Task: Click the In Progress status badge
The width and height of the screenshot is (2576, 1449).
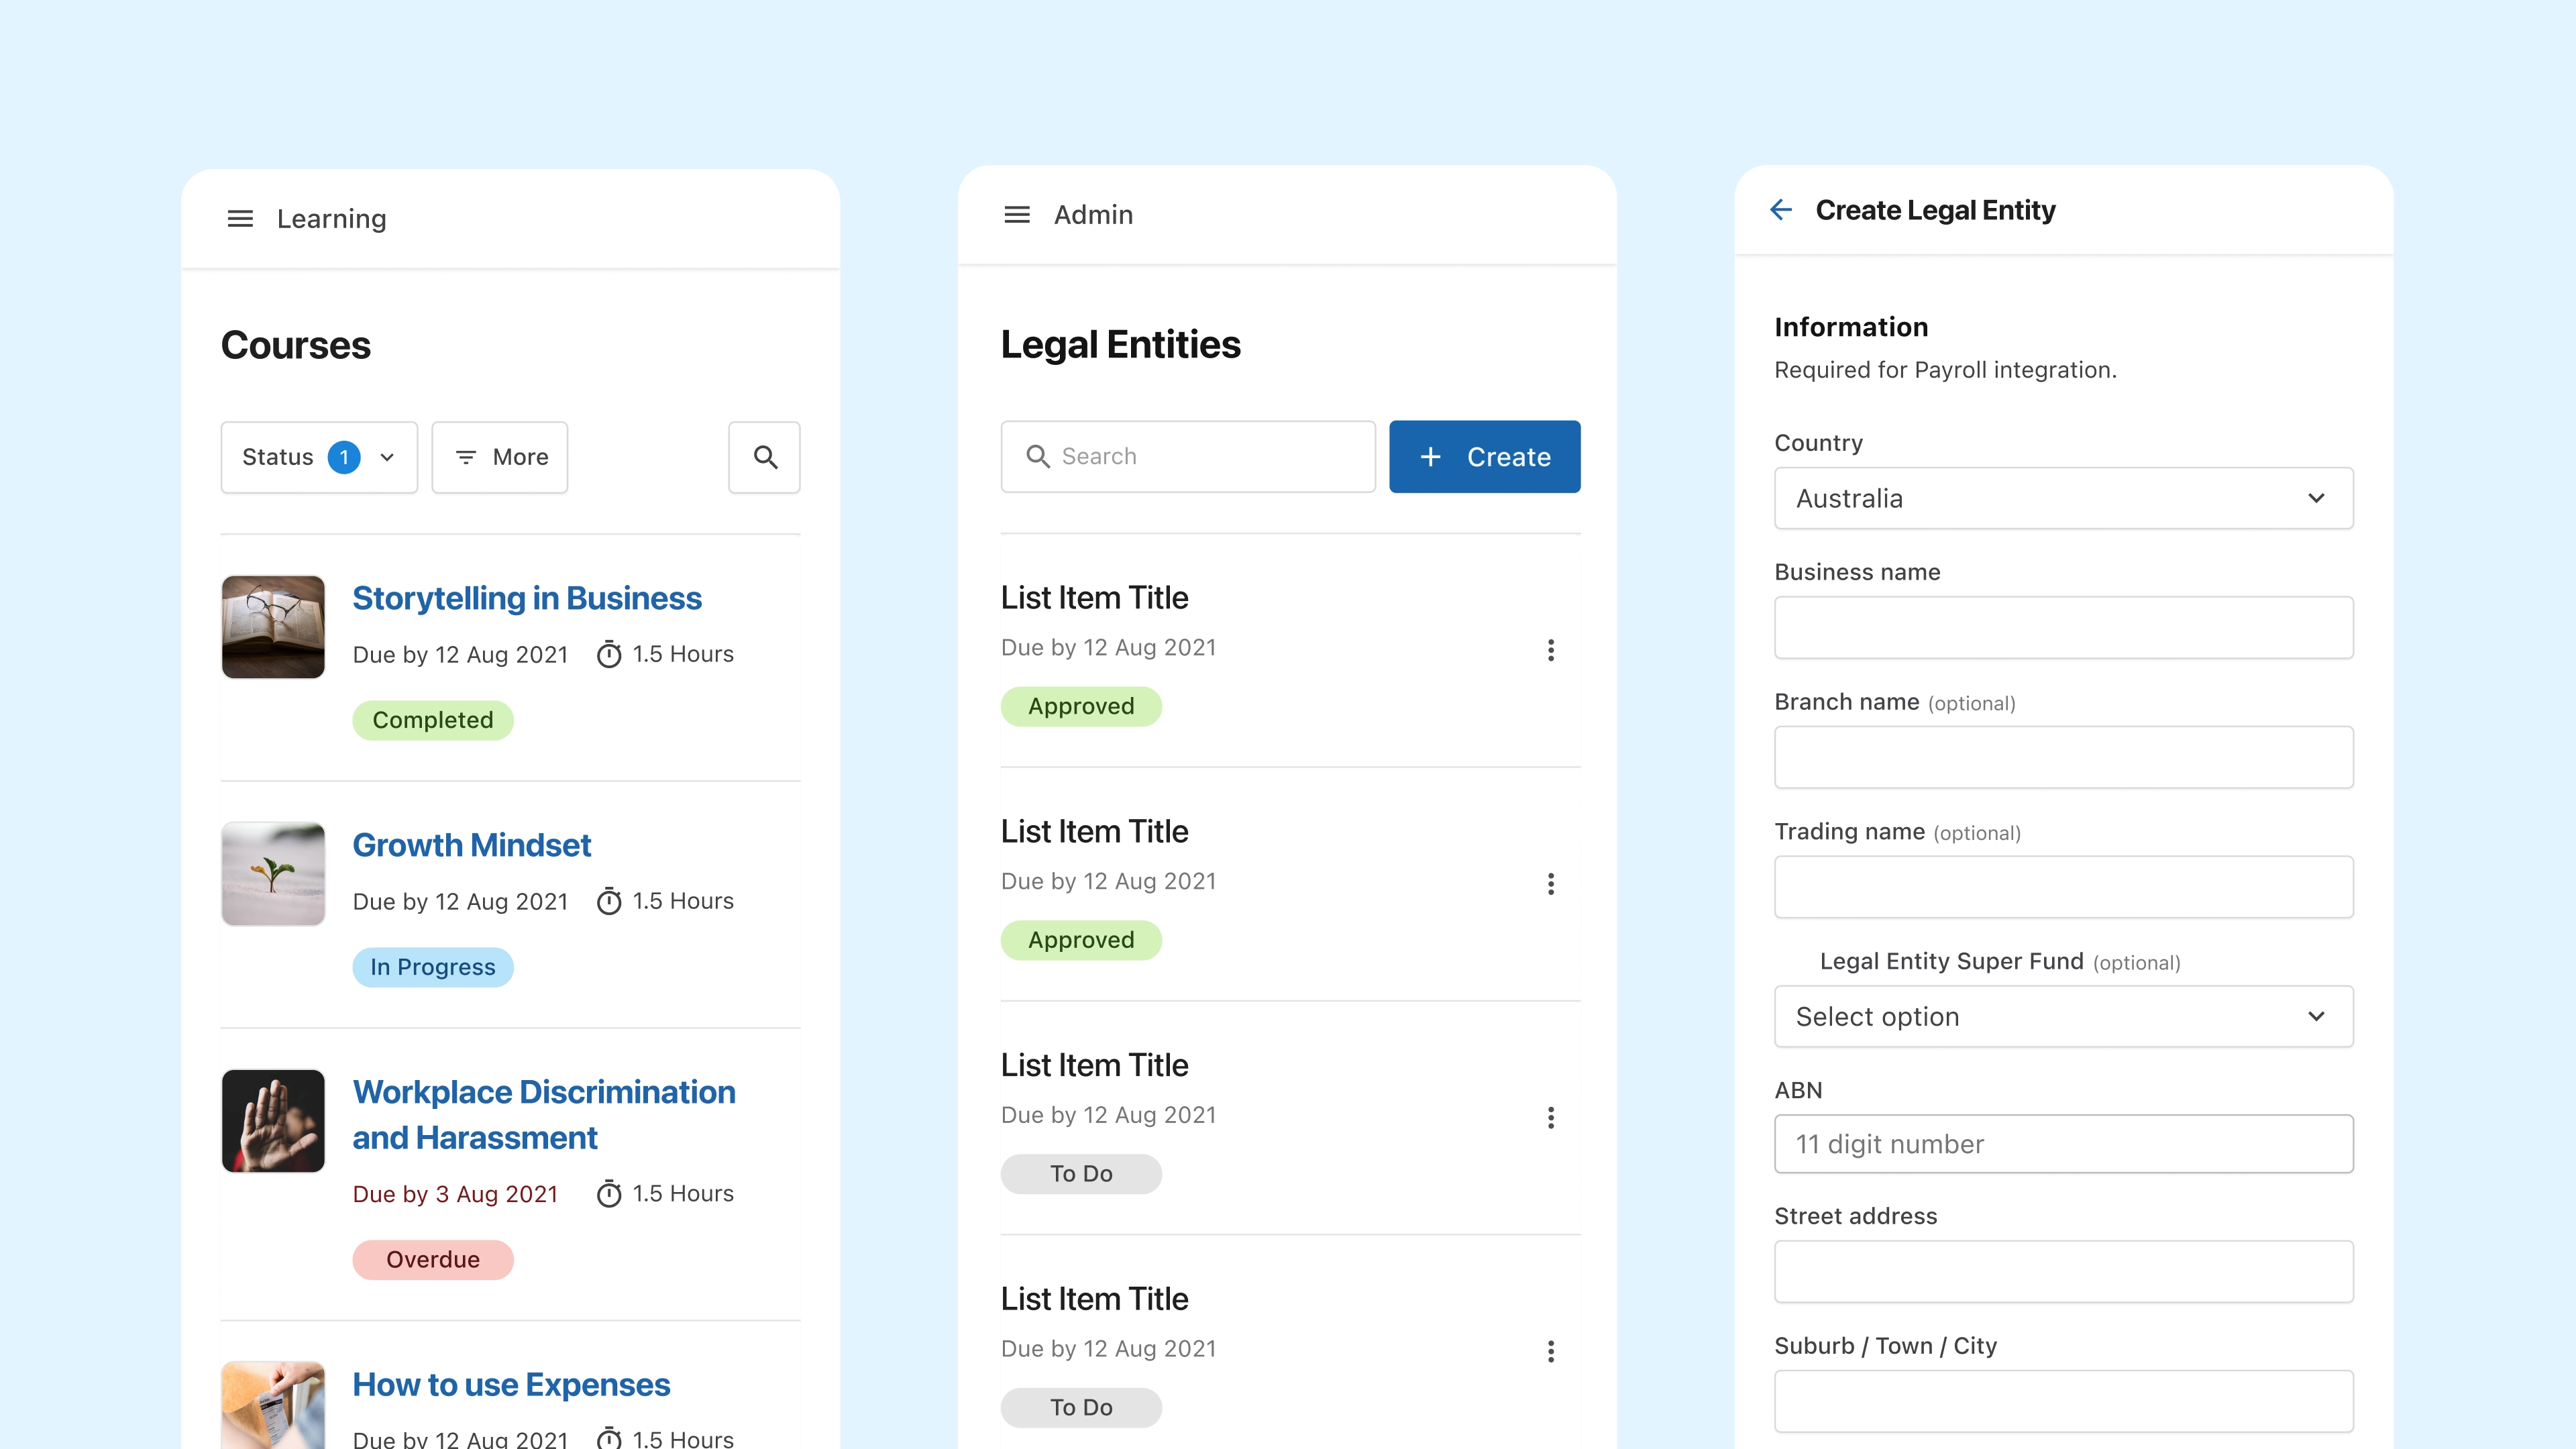Action: (433, 967)
